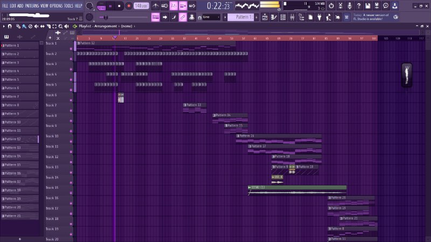Open the mixer window icon
Screen dimensions: 431x242
pos(292,17)
